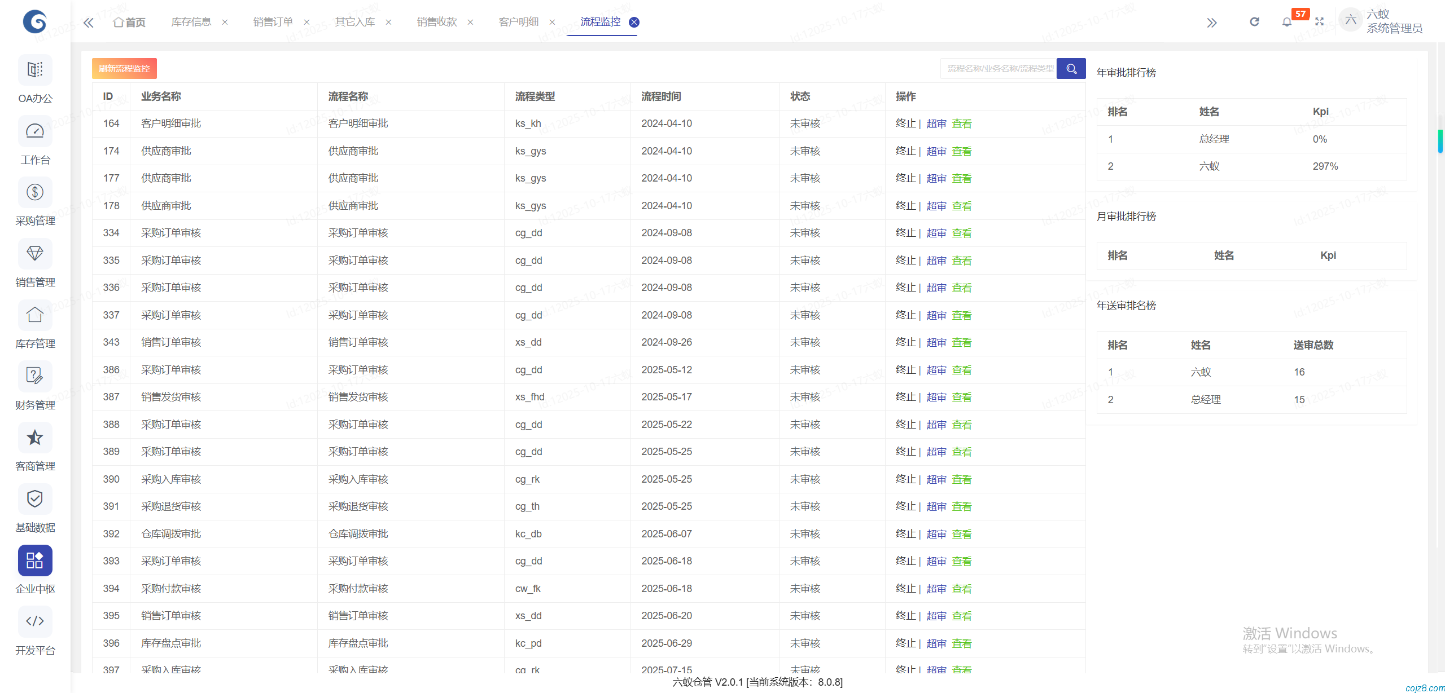The width and height of the screenshot is (1445, 693).
Task: Click 查看 link for ID 164
Action: [x=962, y=123]
